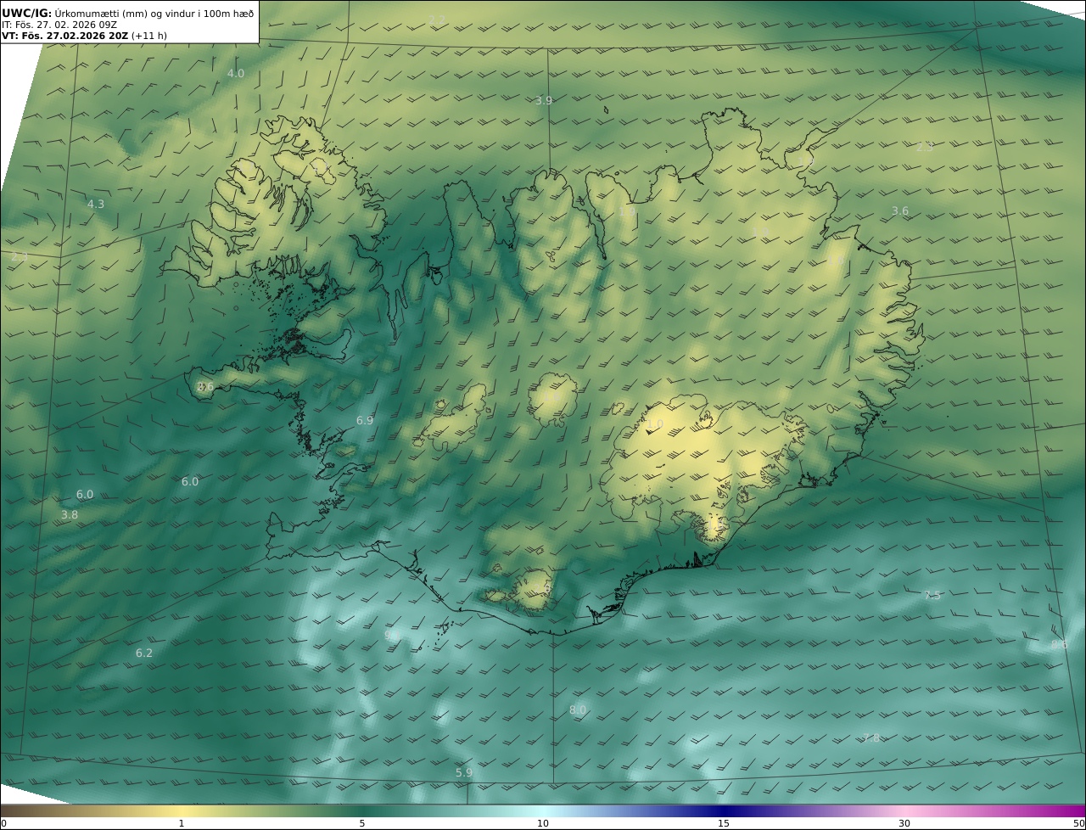Click the colorbar tick label 15
This screenshot has width=1086, height=830.
tap(724, 823)
